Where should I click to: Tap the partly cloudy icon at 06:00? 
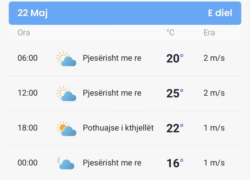[66, 59]
